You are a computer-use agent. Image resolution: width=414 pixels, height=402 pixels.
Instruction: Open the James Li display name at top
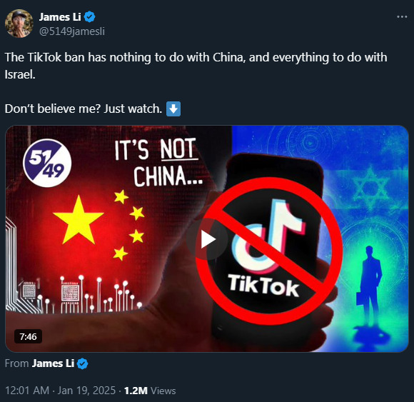(60, 17)
